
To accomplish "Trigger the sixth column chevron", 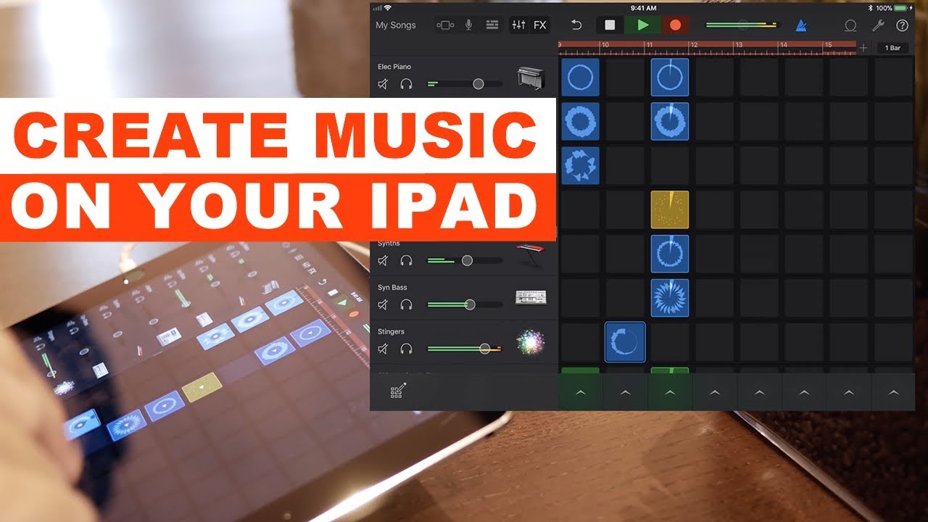I will point(805,392).
